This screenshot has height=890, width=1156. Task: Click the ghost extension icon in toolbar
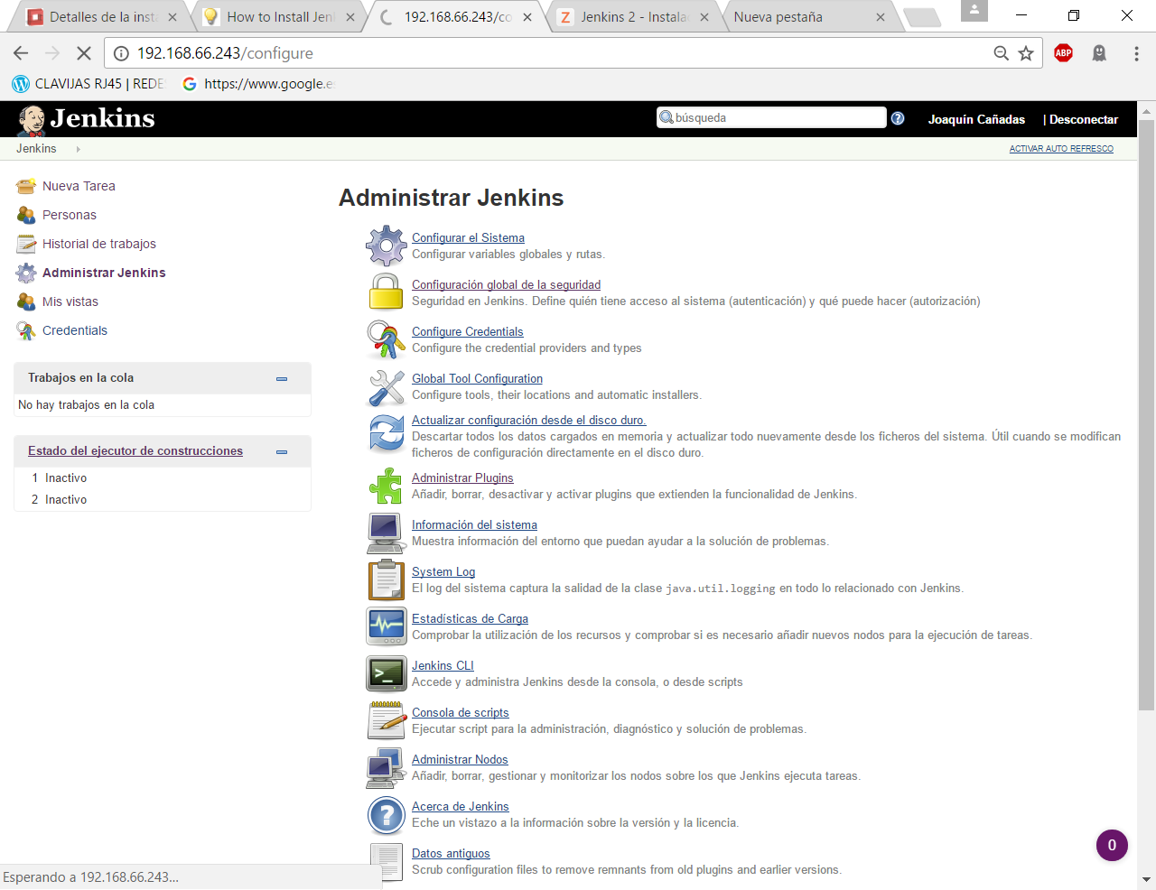[x=1099, y=53]
